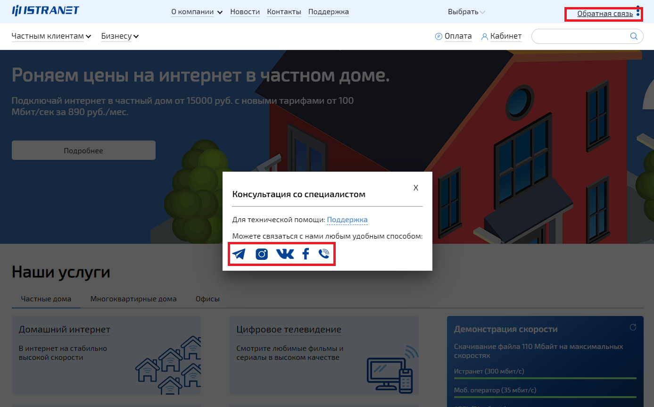
Task: Close the consultation popup with X
Action: (416, 188)
